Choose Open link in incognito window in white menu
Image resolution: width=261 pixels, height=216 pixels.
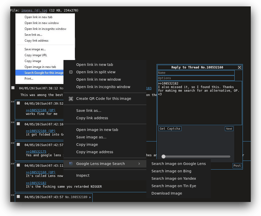click(45, 29)
